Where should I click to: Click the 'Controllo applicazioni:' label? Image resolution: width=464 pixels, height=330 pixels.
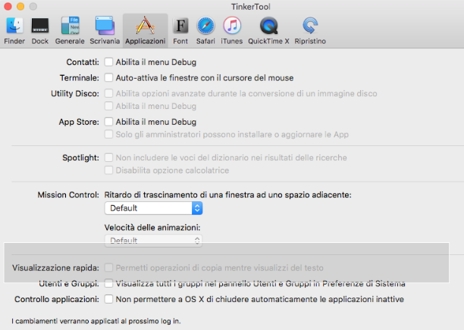point(57,299)
